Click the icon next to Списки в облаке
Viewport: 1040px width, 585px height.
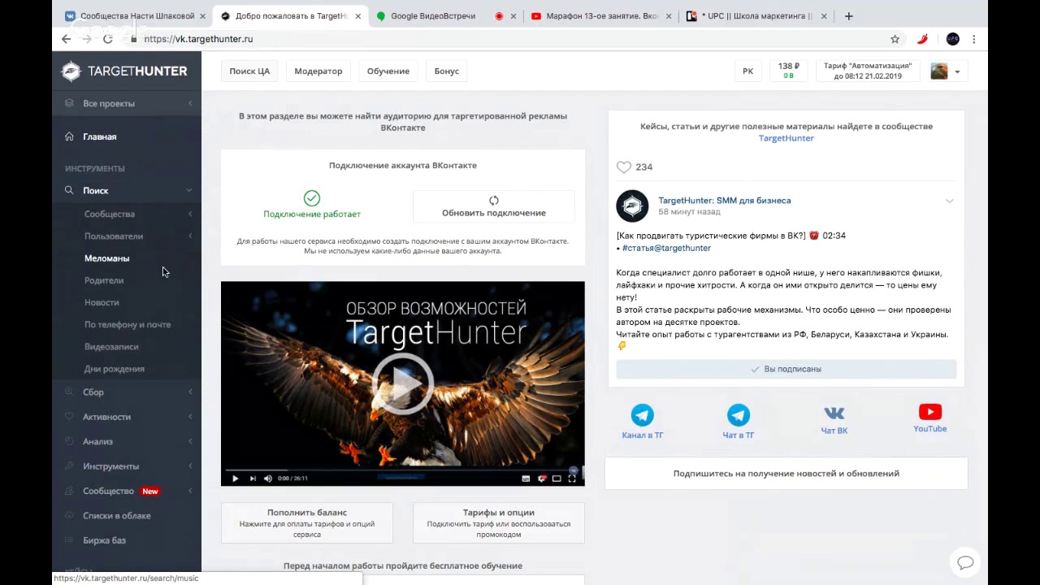pyautogui.click(x=69, y=516)
